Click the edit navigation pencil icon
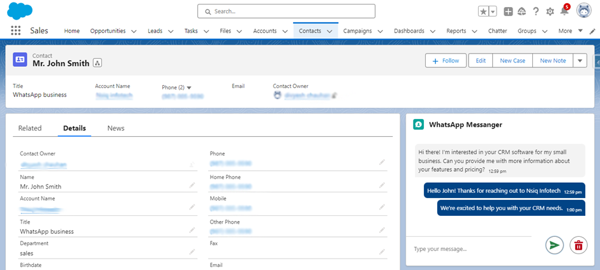 [x=592, y=32]
